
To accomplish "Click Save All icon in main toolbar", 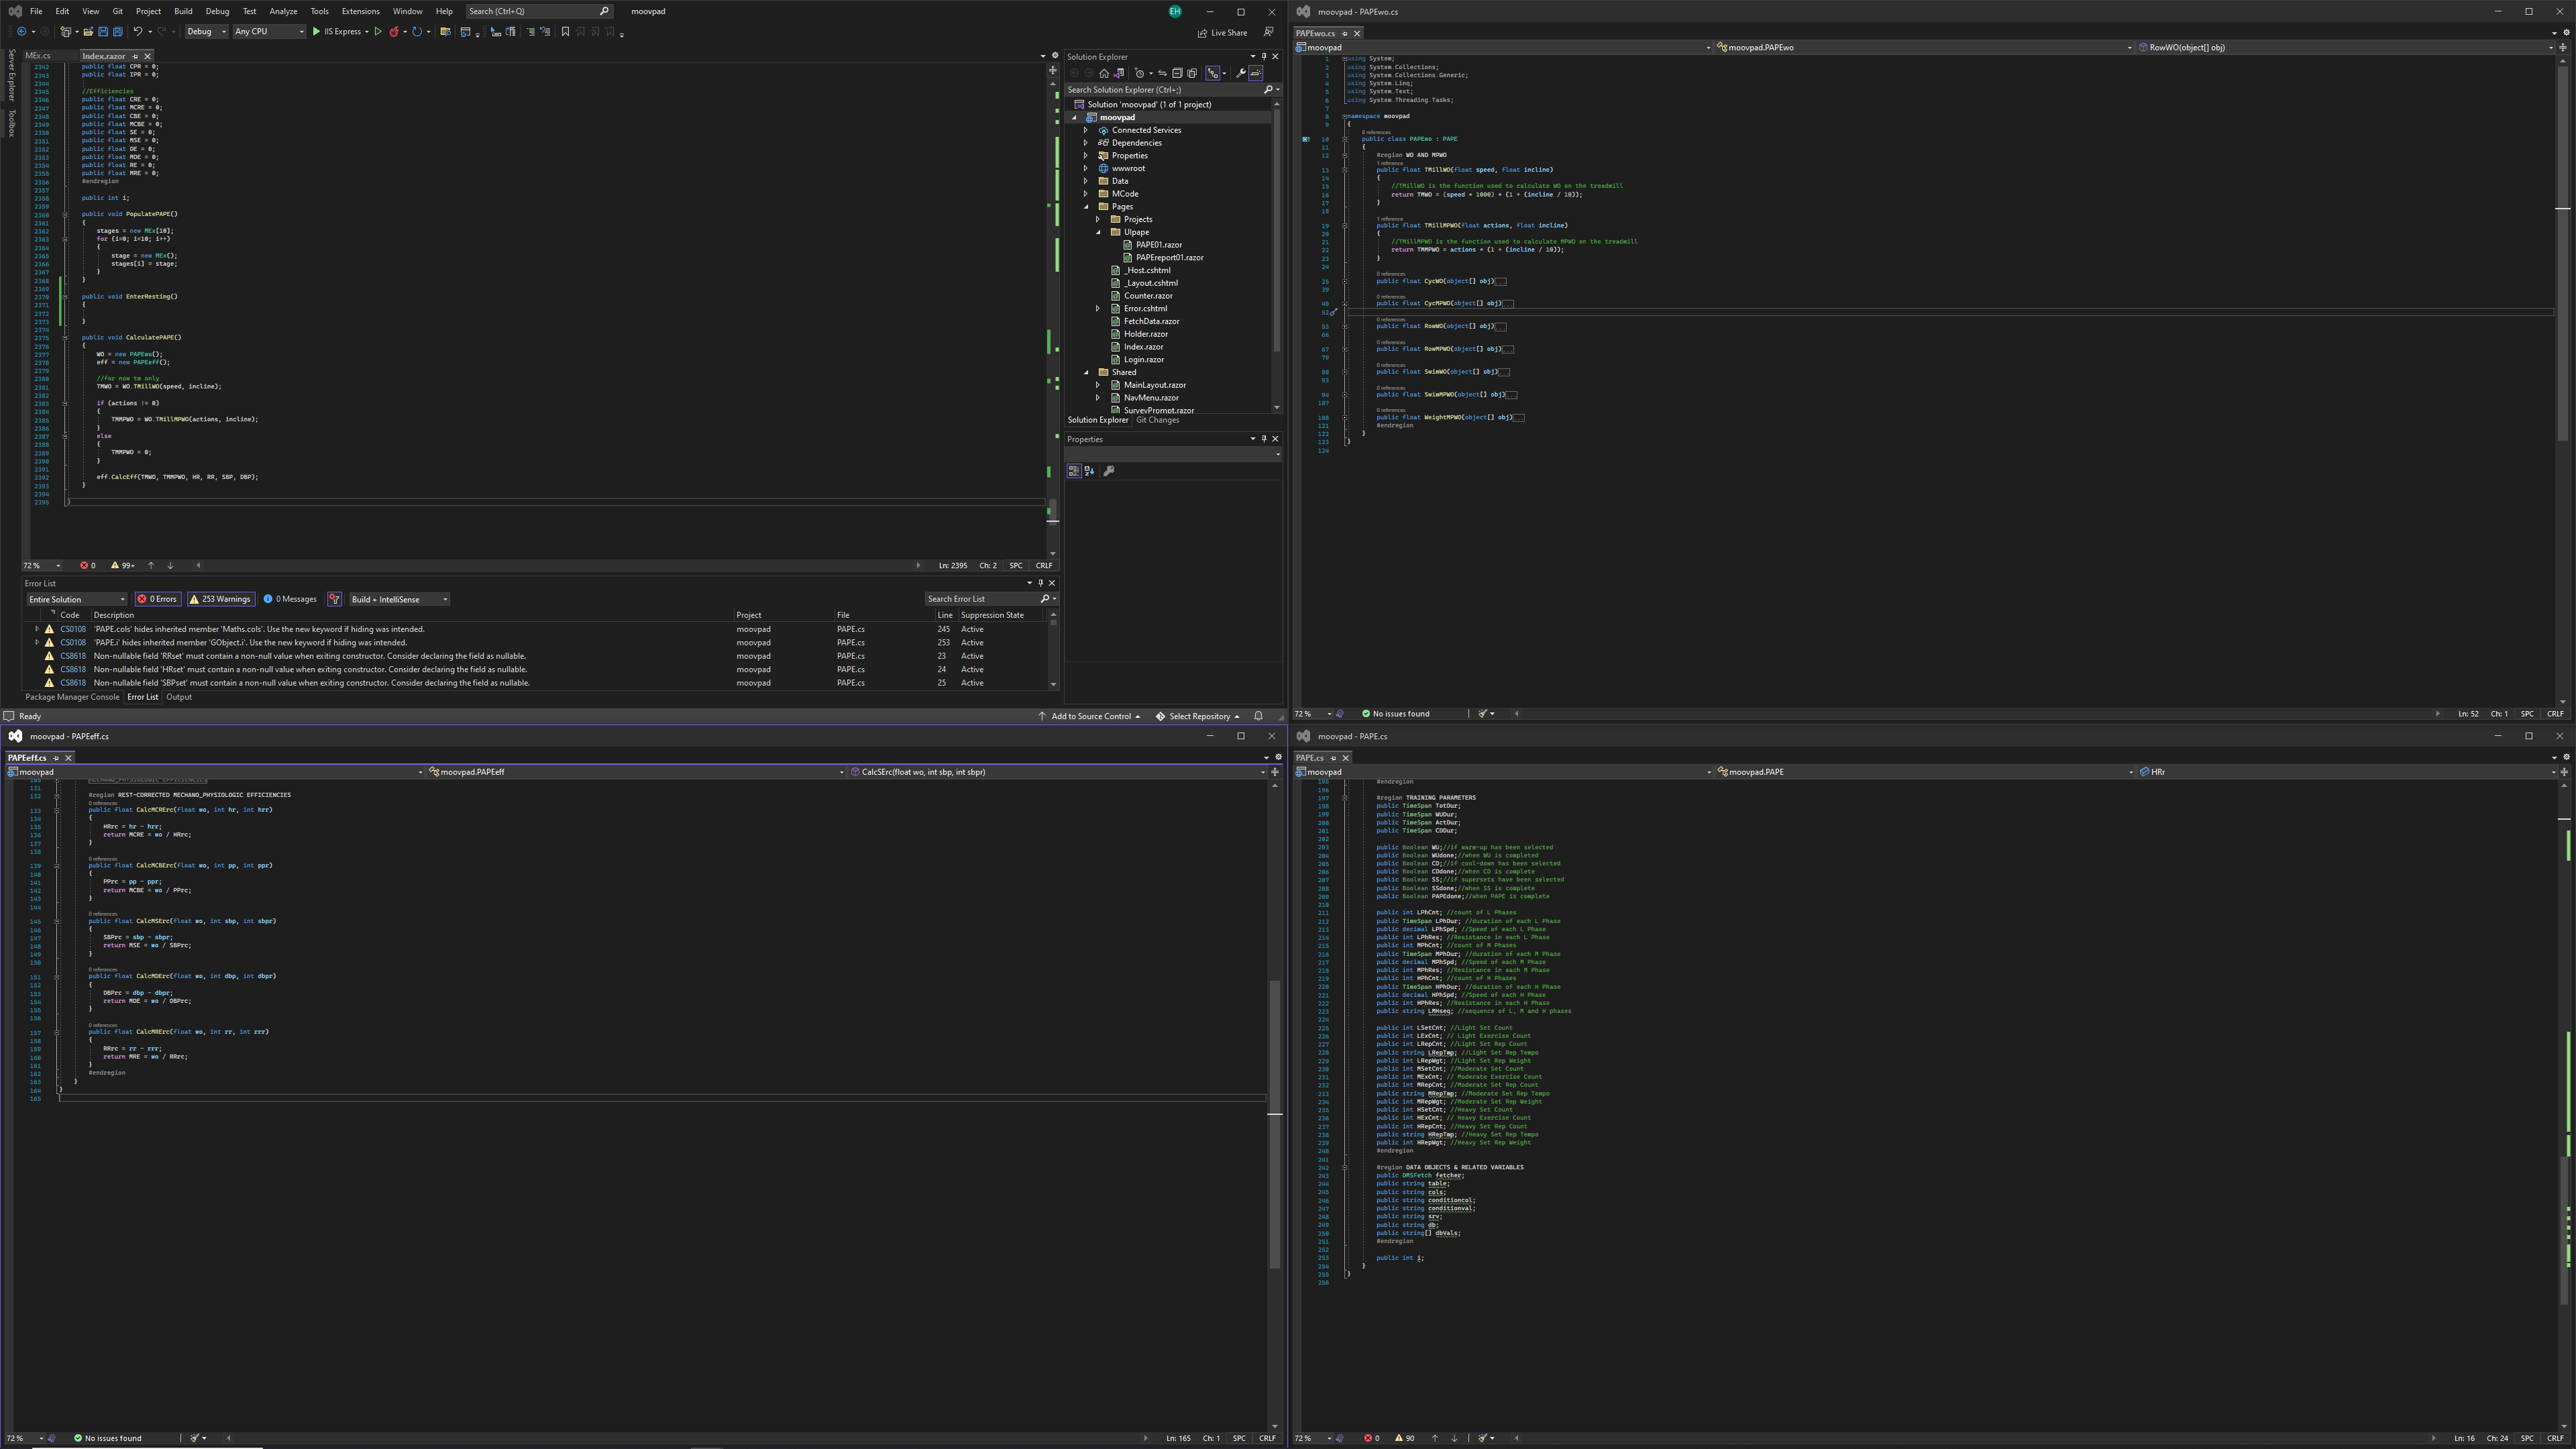I will (118, 32).
